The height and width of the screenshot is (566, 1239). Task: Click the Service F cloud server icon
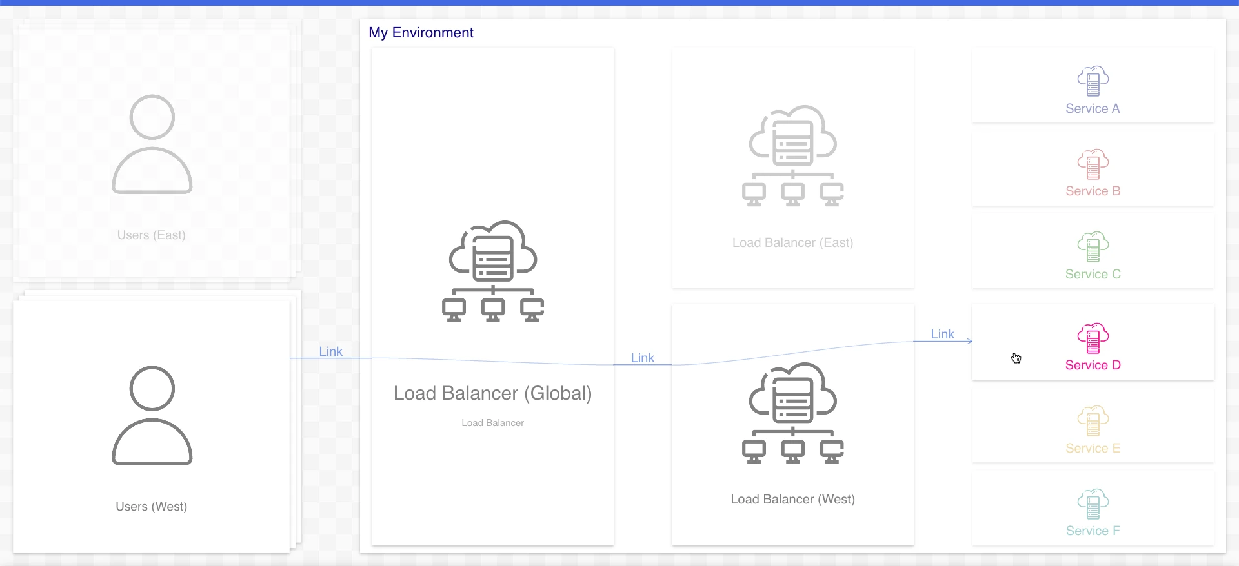click(1093, 504)
